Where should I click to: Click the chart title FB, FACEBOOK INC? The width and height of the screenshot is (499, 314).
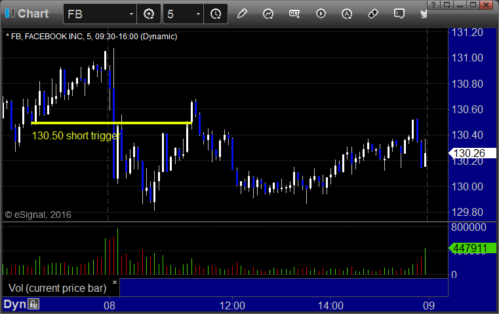pyautogui.click(x=92, y=37)
